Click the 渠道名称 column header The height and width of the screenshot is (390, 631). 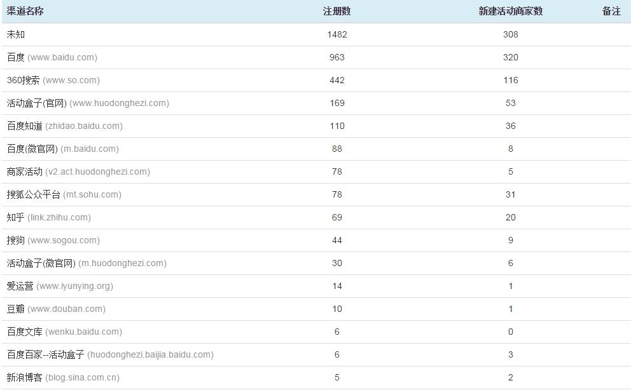pos(25,11)
